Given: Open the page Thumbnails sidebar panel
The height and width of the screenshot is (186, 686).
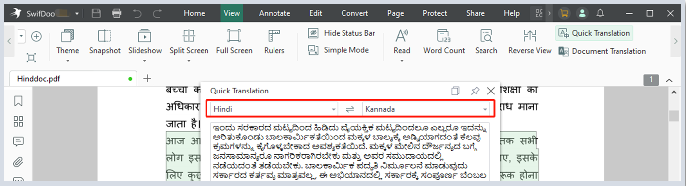Looking at the screenshot, I should 19,122.
